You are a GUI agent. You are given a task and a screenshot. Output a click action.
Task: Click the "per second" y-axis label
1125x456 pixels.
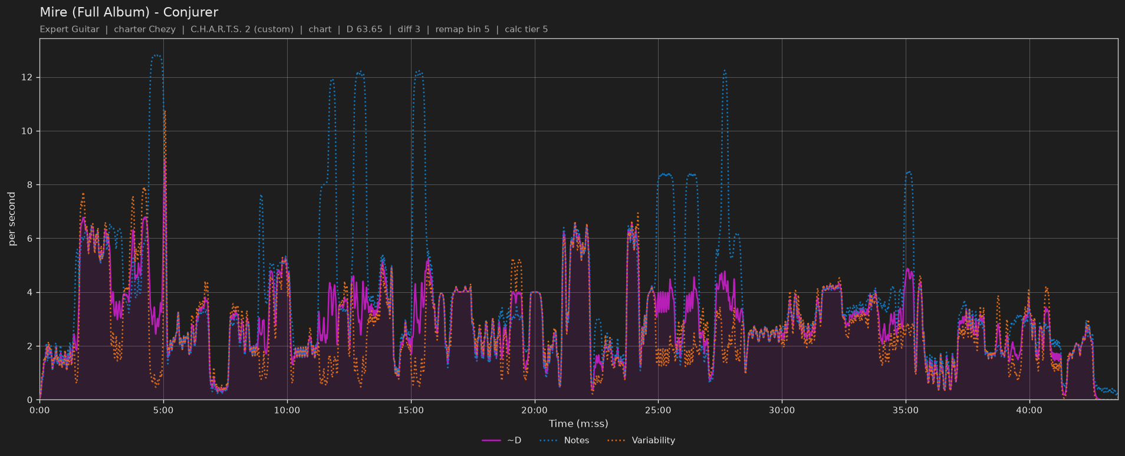12,219
